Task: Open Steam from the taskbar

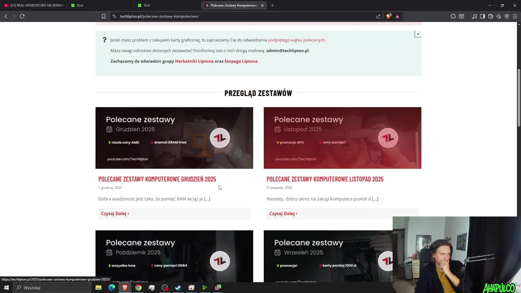Action: (178, 288)
